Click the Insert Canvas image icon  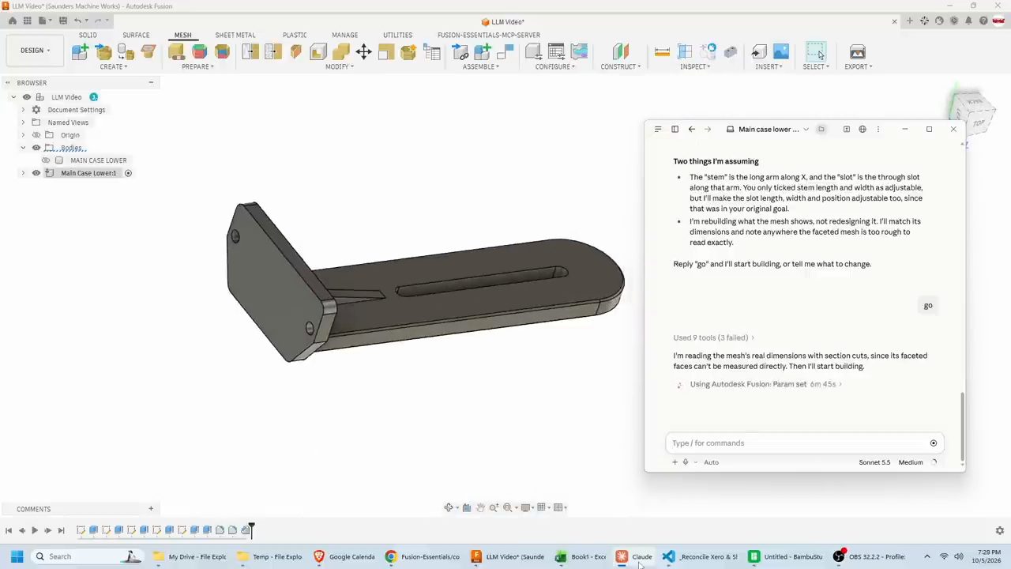point(781,52)
